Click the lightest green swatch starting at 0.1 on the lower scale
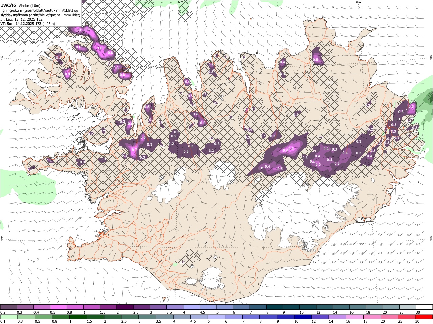The image size is (433, 324). 9,317
